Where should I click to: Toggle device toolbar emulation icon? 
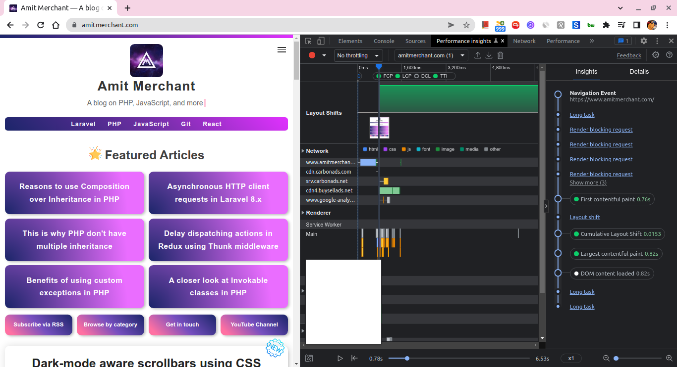click(x=321, y=41)
